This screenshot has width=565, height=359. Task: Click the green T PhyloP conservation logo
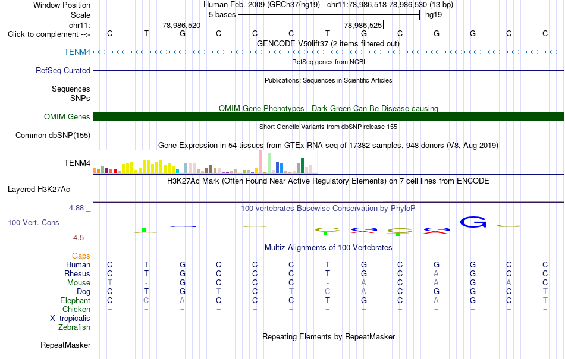144,230
